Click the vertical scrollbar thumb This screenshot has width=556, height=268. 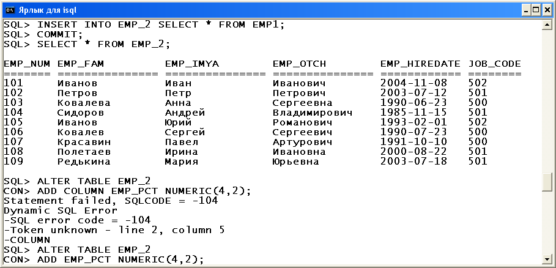(x=548, y=182)
